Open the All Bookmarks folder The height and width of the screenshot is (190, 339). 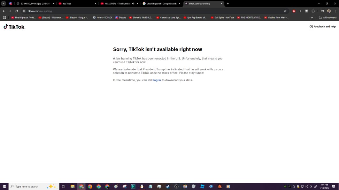pyautogui.click(x=328, y=18)
